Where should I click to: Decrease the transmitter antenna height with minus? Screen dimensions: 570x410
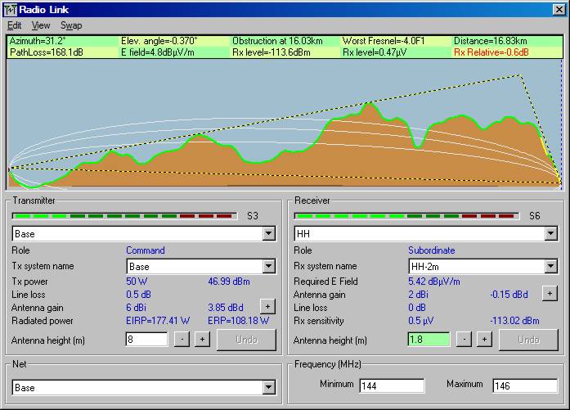tap(182, 340)
